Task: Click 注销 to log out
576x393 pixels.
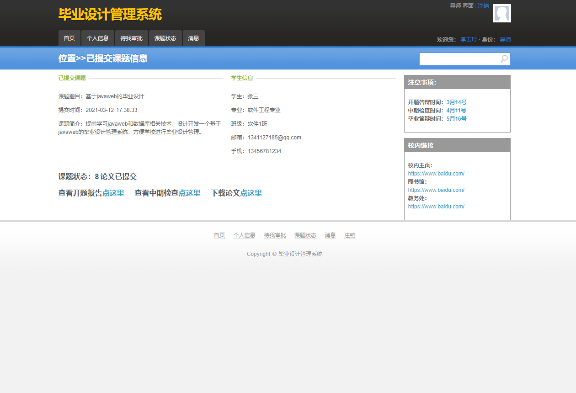Action: coord(483,6)
